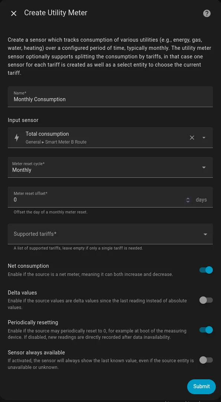
Task: Disable the Periodically resetting toggle
Action: coord(206,330)
